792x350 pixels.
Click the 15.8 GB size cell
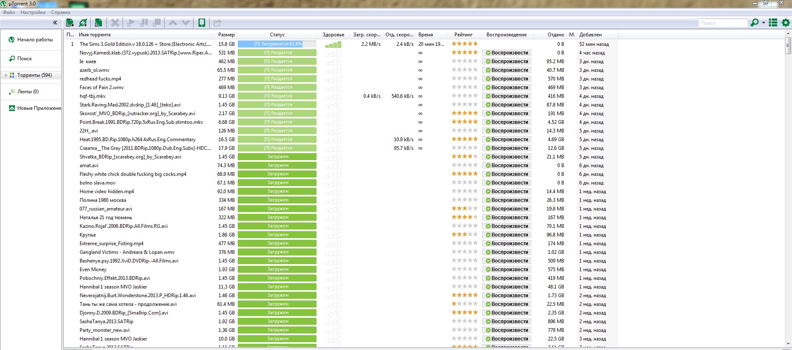(226, 44)
